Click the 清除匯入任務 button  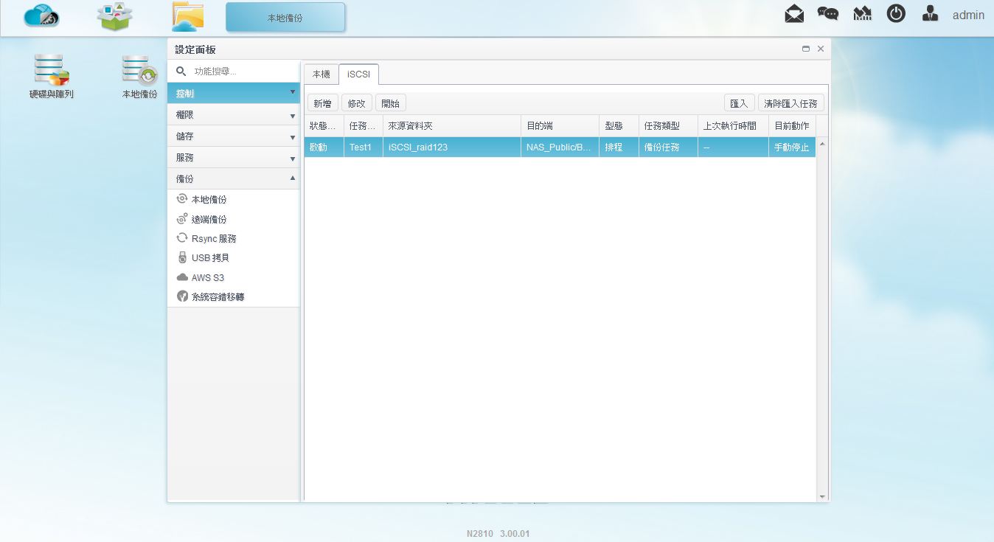point(791,103)
